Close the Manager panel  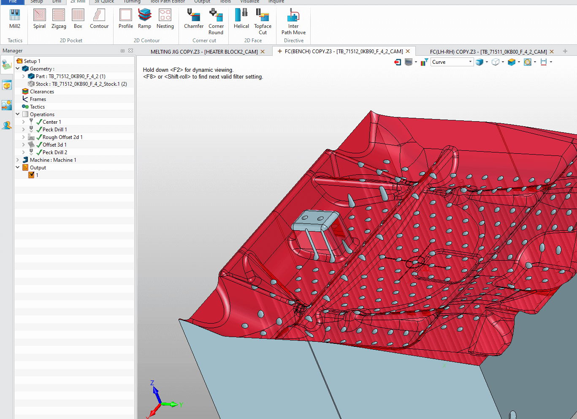(130, 51)
